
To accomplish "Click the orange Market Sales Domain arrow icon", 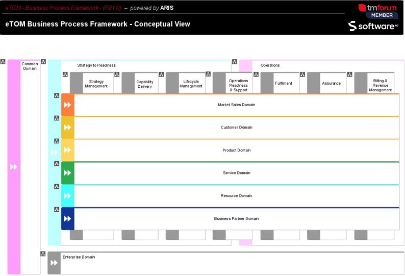I will 67,105.
